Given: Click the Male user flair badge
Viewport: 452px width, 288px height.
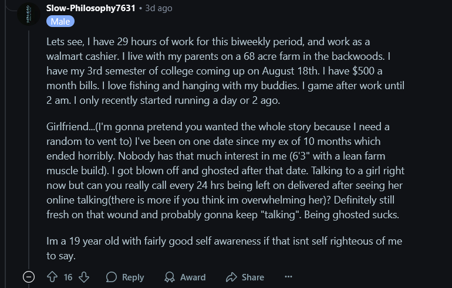Looking at the screenshot, I should tap(60, 22).
